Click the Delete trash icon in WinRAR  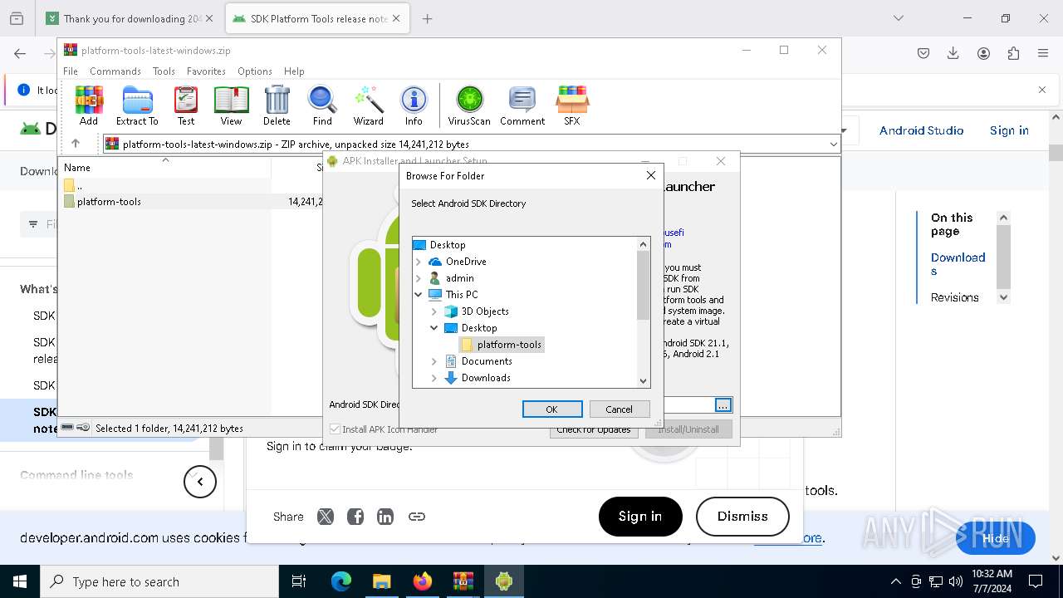point(277,105)
